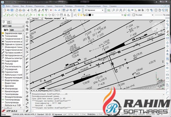The height and width of the screenshot is (117, 171).
Task: Click the Table tool icon
Action: pyautogui.click(x=61, y=15)
